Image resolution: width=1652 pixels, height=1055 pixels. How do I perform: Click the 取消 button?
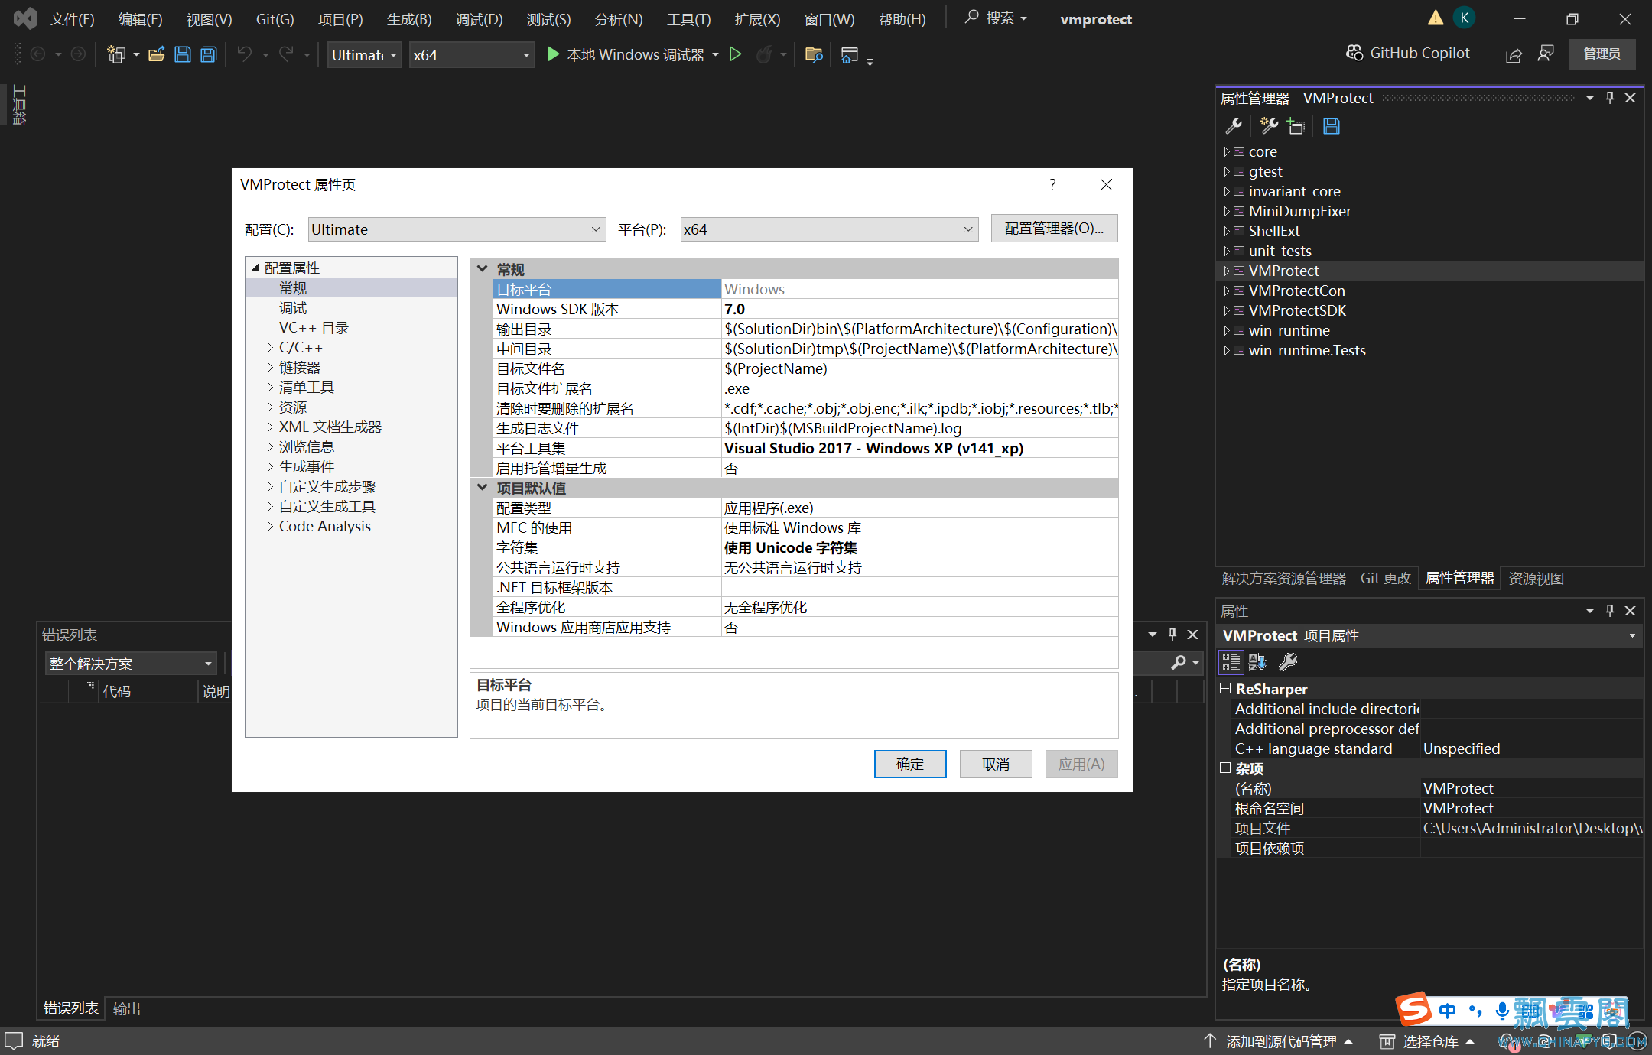(x=996, y=764)
